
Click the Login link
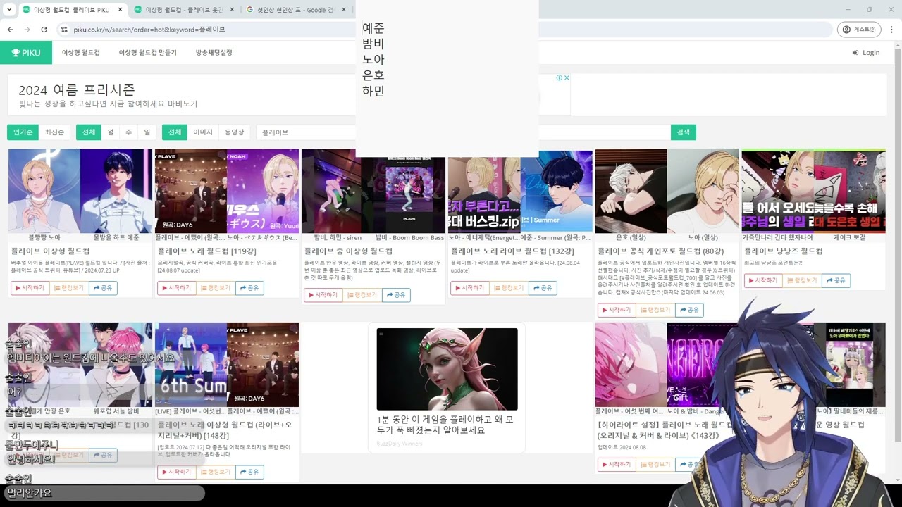(x=866, y=53)
